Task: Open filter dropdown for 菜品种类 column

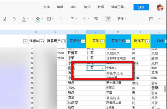Action: pos(83,41)
